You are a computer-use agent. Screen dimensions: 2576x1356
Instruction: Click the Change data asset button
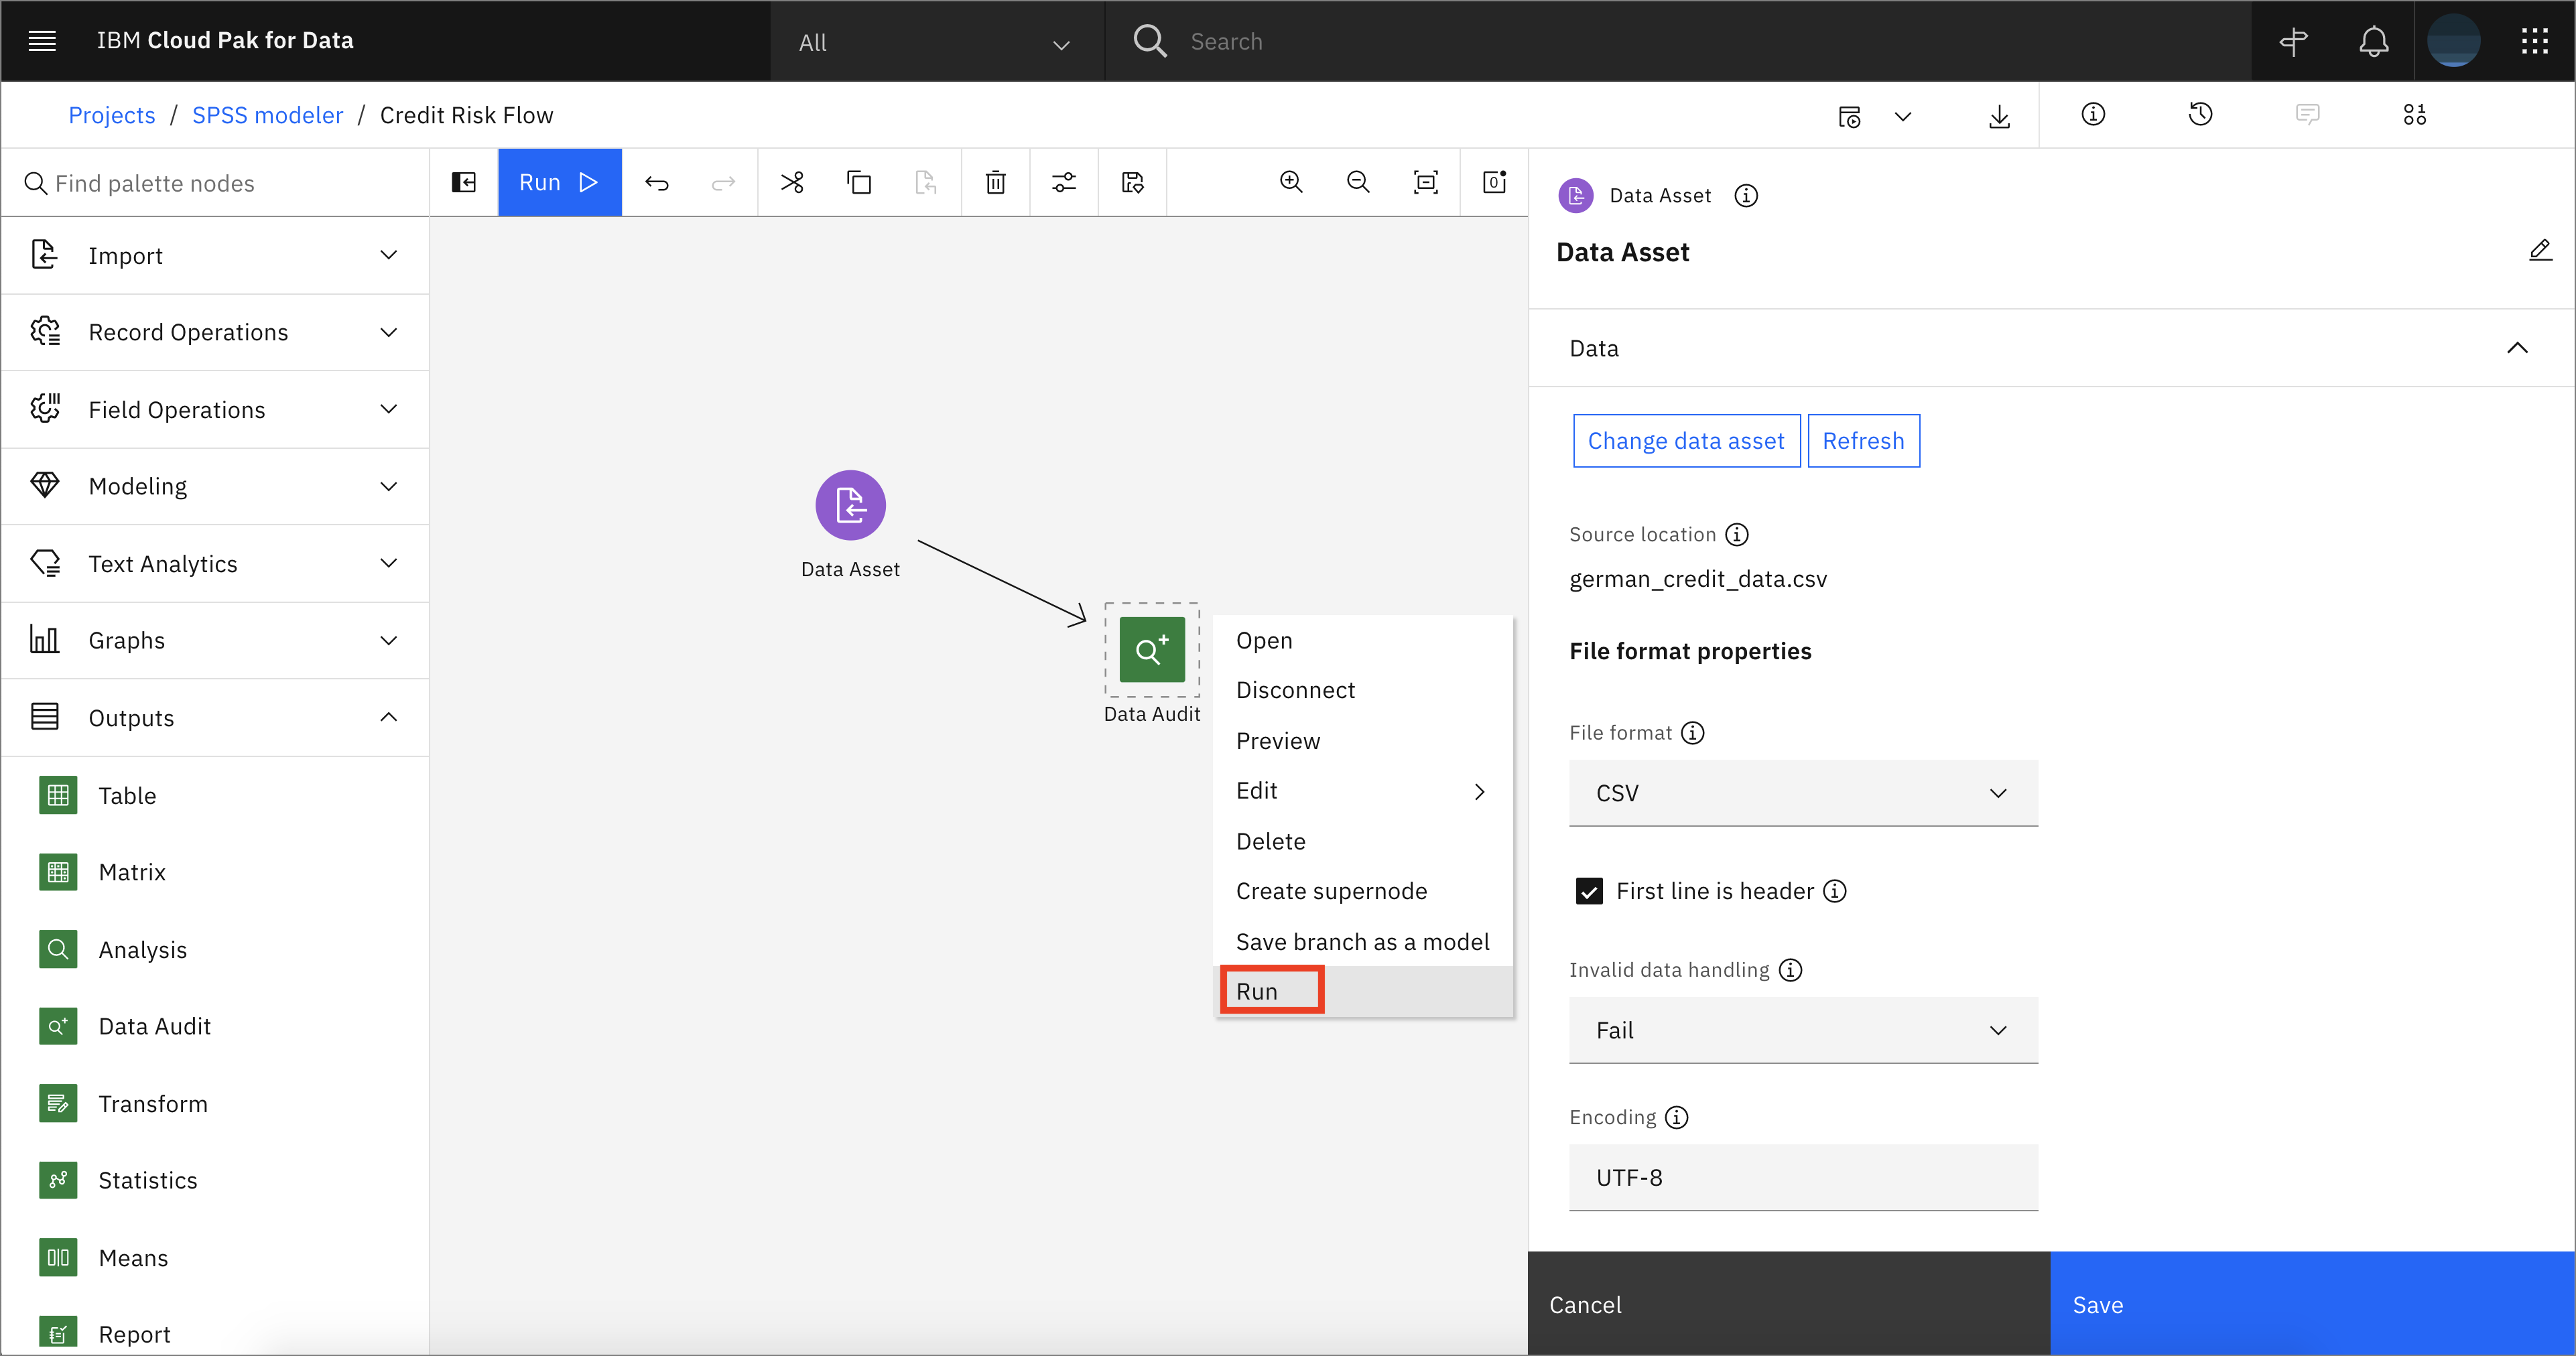[x=1685, y=442]
